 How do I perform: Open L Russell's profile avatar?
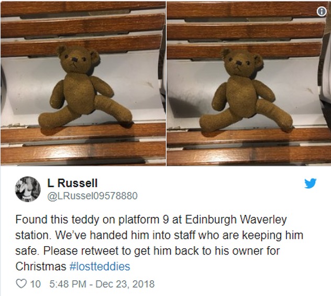[x=28, y=189]
